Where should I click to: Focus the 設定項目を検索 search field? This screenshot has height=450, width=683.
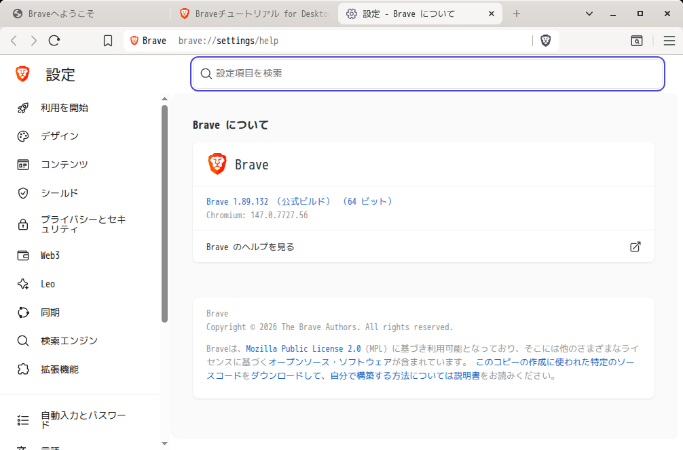point(427,73)
